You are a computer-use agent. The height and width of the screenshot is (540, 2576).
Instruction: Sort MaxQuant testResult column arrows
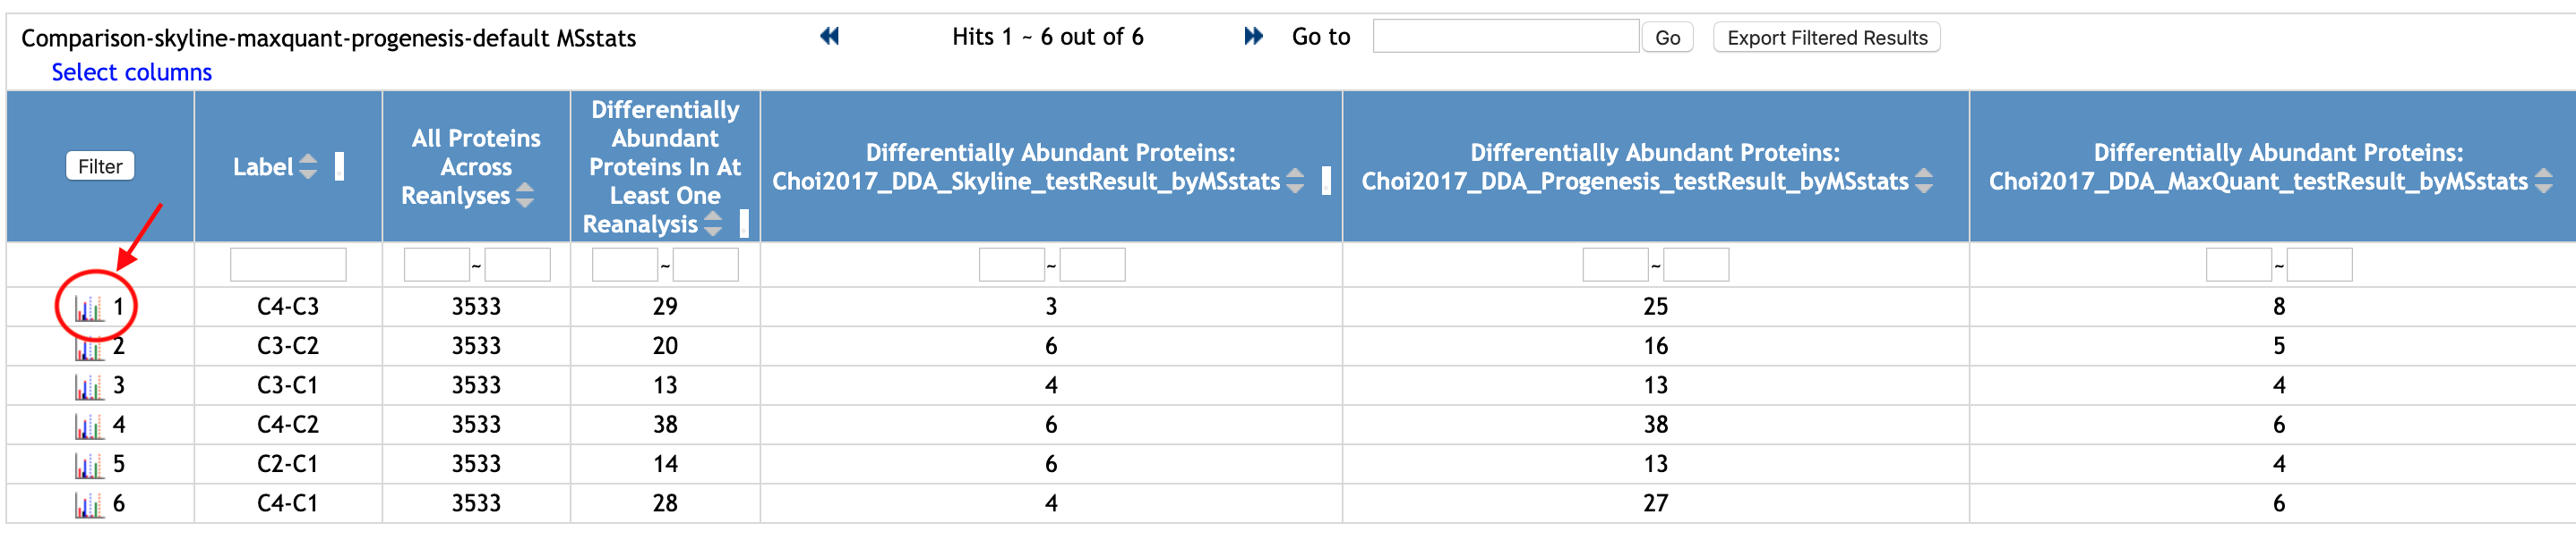tap(2544, 181)
